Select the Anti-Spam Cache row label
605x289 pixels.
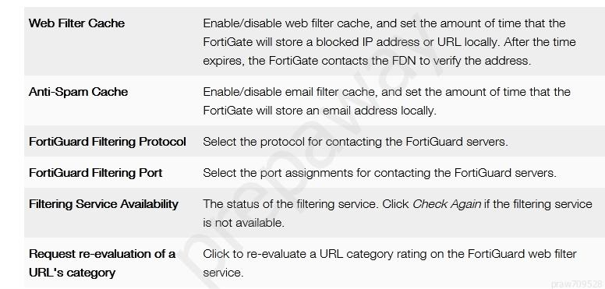click(78, 92)
